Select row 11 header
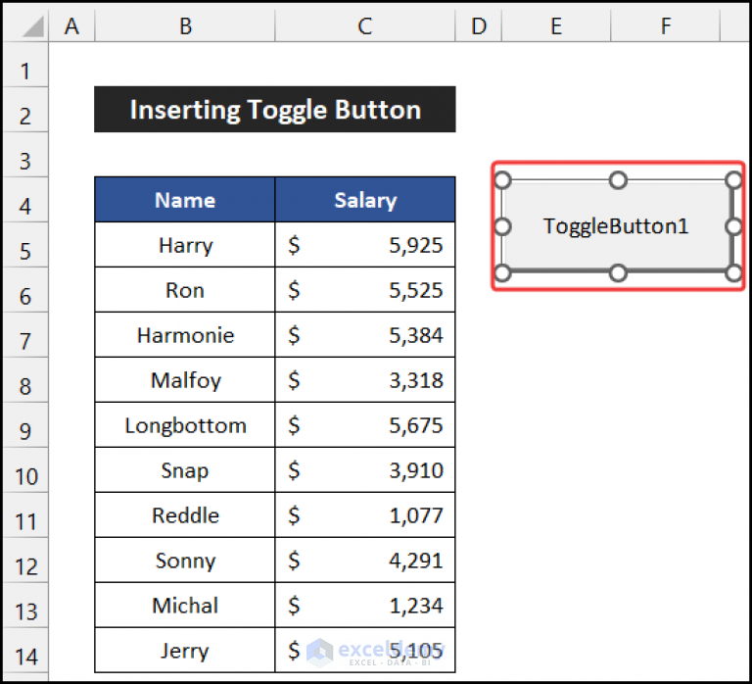 click(25, 515)
